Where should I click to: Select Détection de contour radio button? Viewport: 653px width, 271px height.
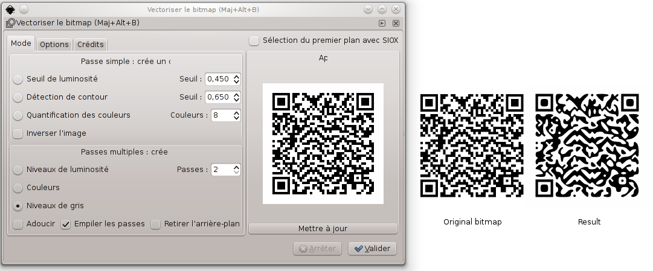(x=18, y=97)
